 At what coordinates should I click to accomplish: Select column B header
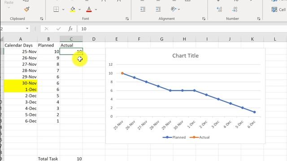(48, 39)
